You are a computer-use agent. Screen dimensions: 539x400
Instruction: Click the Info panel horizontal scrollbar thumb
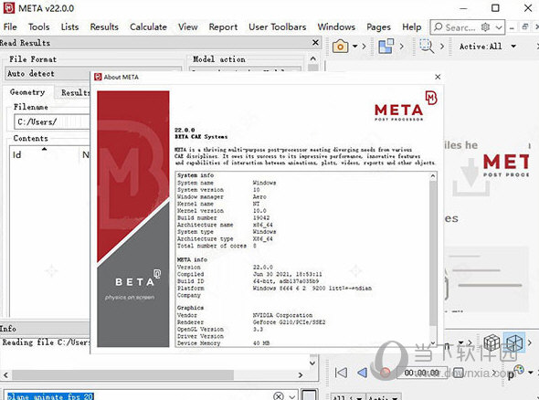point(123,375)
